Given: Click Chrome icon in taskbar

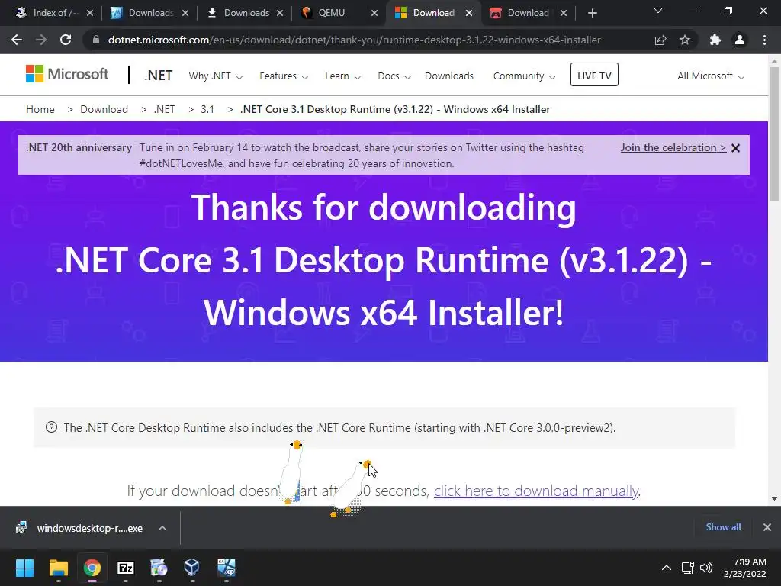Looking at the screenshot, I should [92, 568].
